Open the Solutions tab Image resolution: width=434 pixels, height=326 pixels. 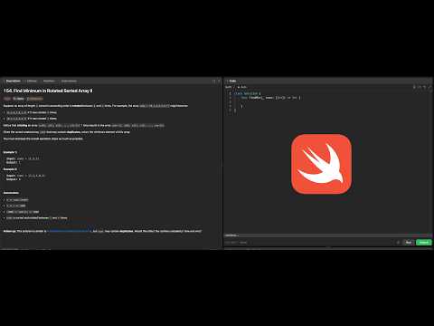[x=49, y=81]
